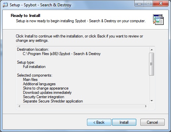Click the horizontal scroll left arrow
This screenshot has width=171, height=132.
click(x=19, y=106)
